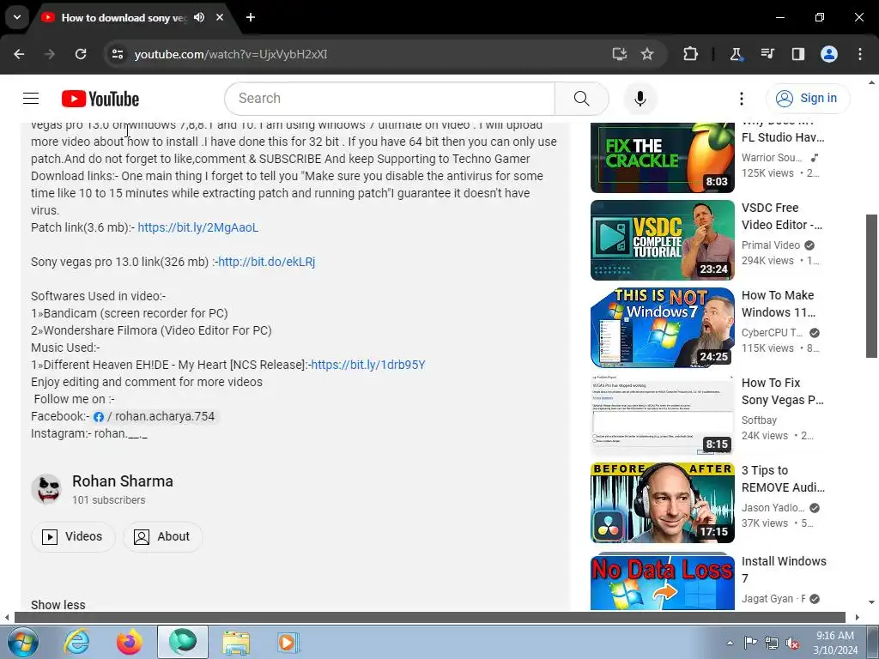Go to YouTube home via logo
This screenshot has height=659, width=879.
[x=100, y=99]
